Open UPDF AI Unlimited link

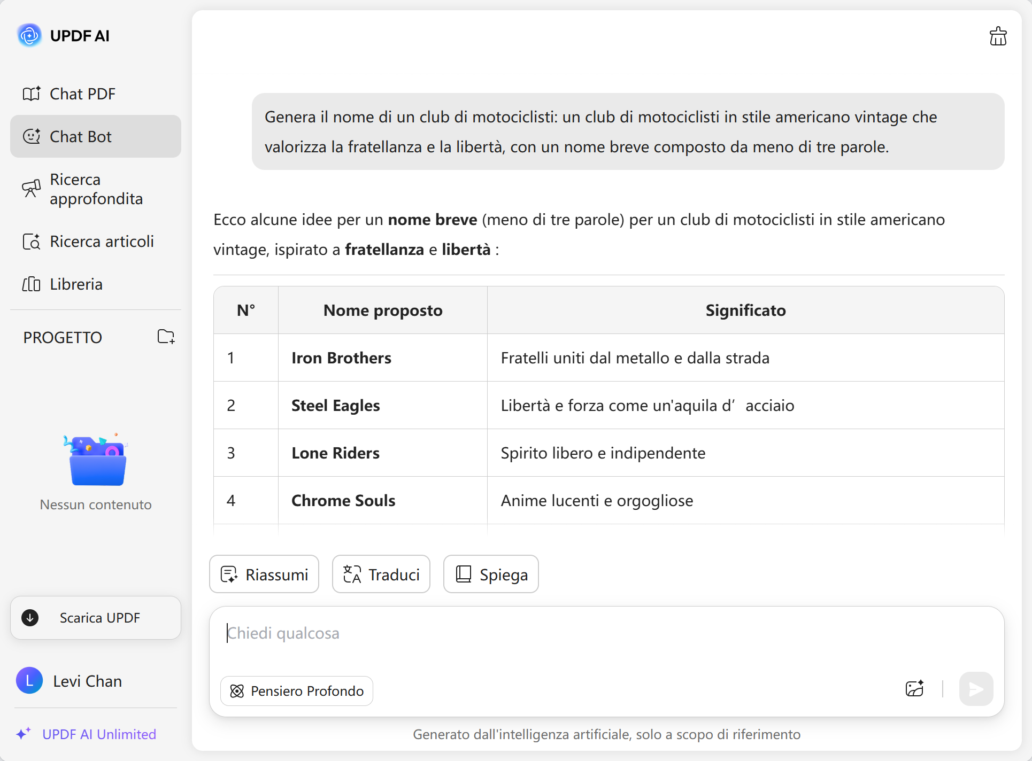(x=99, y=734)
